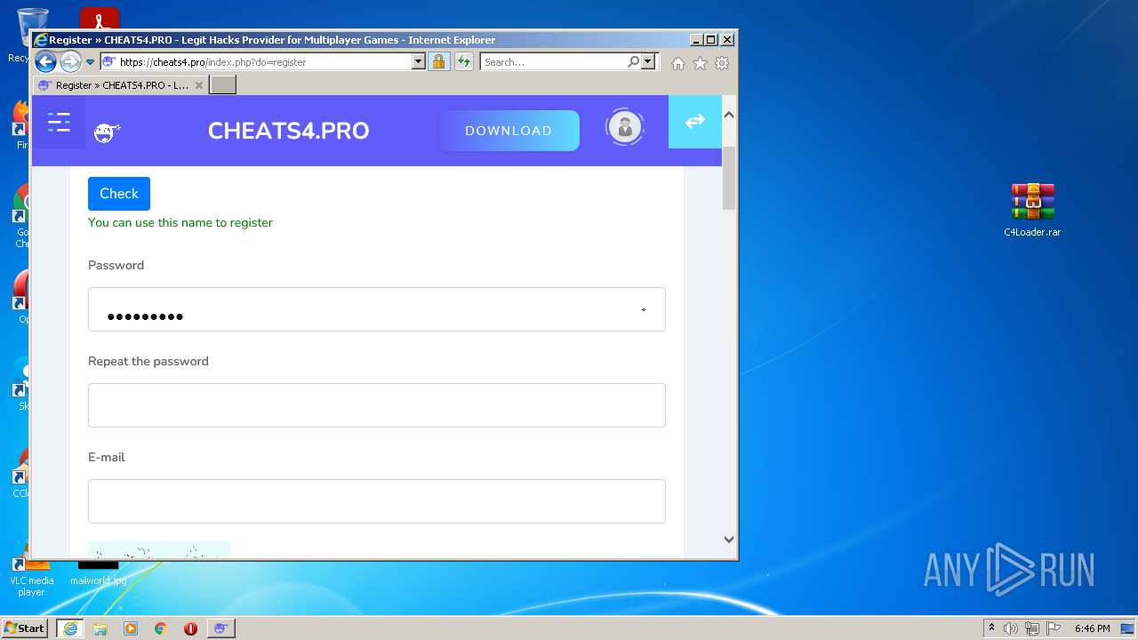This screenshot has width=1138, height=640.
Task: Click the IE window title bar icon
Action: [40, 40]
